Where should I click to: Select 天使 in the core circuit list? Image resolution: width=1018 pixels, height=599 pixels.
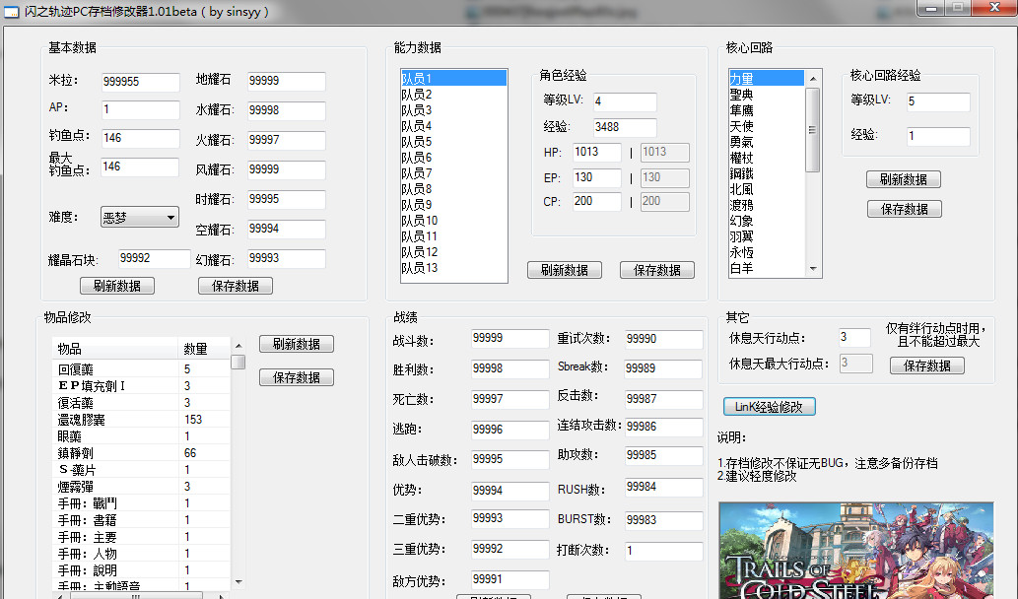tap(766, 126)
